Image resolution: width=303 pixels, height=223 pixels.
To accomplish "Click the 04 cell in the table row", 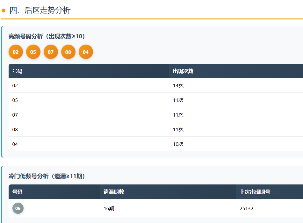I will pos(15,144).
